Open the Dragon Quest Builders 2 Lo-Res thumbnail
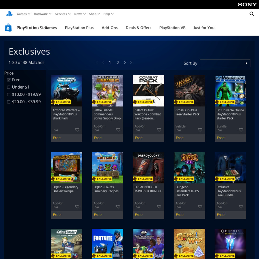 [x=107, y=167]
